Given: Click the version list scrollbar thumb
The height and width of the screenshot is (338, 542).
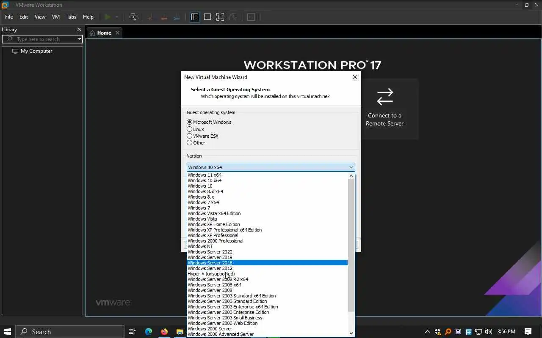Looking at the screenshot, I should 351,245.
